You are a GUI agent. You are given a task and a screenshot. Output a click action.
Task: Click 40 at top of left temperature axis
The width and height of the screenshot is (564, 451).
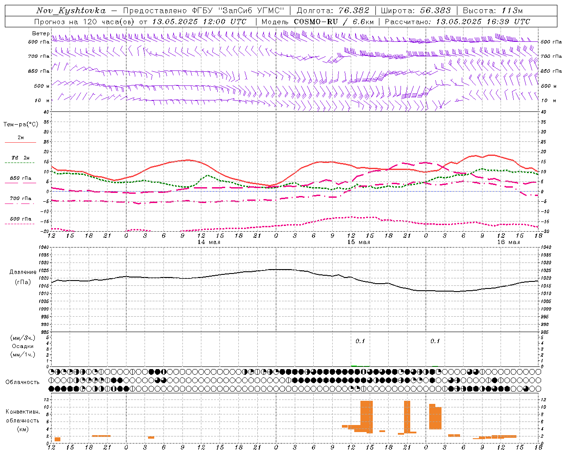click(46, 112)
